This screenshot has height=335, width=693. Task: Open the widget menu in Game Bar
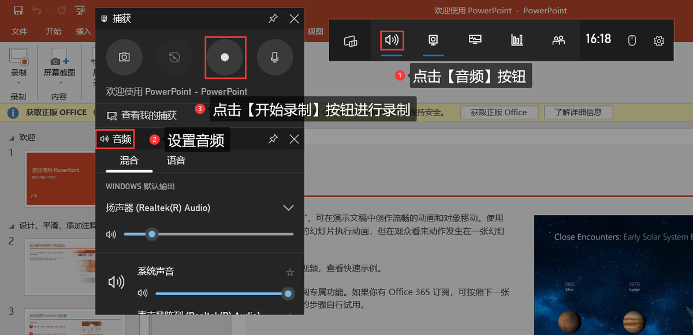[x=351, y=40]
